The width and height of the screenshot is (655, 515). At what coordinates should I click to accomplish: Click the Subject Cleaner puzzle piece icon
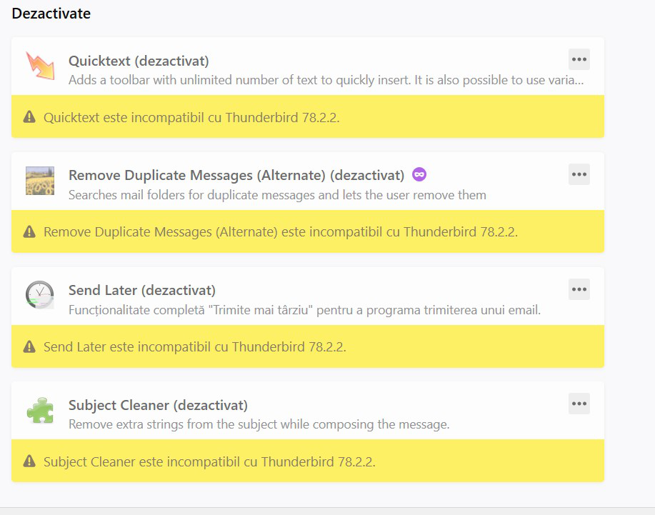pos(40,411)
